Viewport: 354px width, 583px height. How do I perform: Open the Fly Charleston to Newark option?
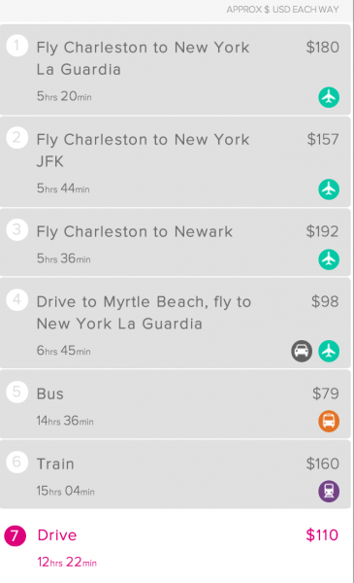click(176, 242)
